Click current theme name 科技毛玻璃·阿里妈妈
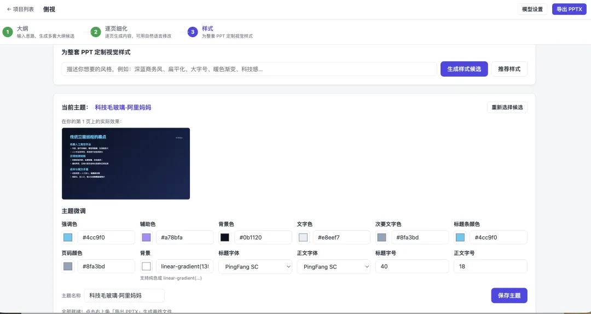This screenshot has height=314, width=591. [123, 107]
